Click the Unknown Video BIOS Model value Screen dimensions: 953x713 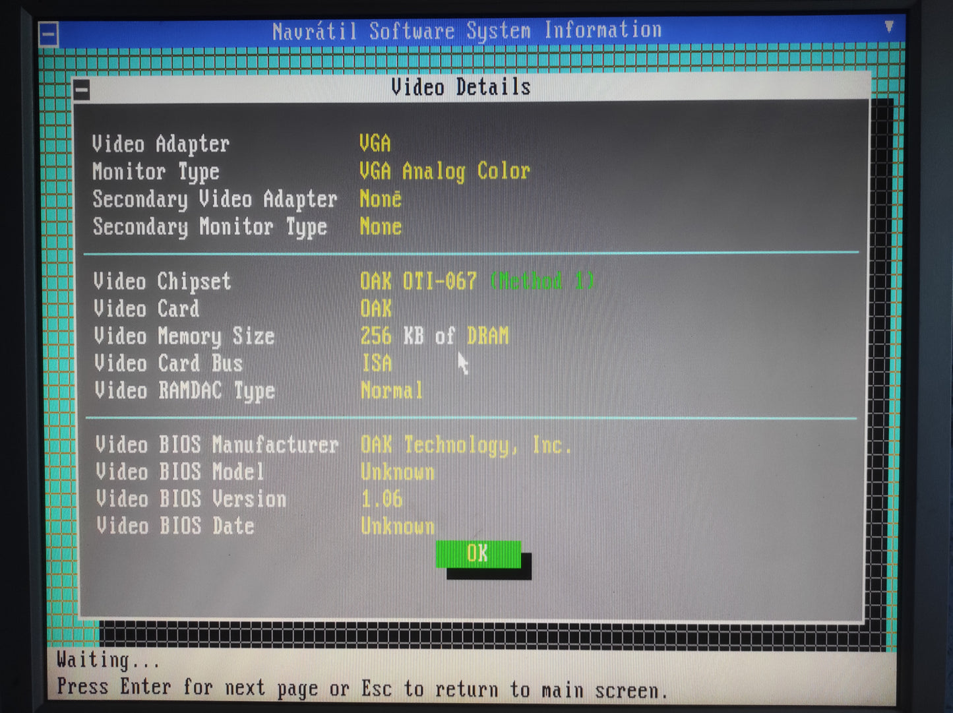click(397, 472)
